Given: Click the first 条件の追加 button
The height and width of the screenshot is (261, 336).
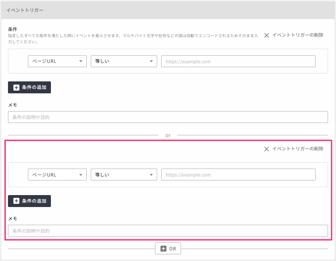Looking at the screenshot, I should [x=29, y=87].
